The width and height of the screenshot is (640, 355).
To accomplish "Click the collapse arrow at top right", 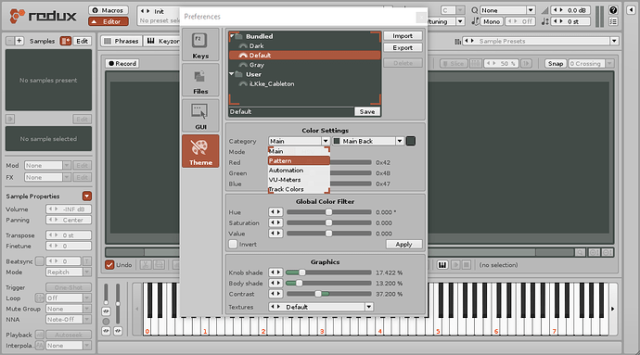I will coord(631,10).
